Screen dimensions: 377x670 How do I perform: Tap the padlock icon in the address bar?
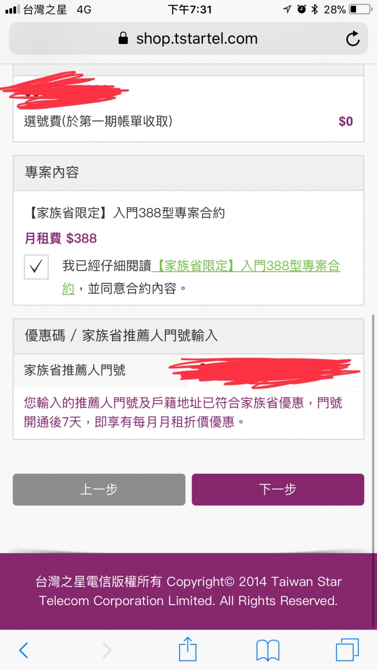coord(123,38)
